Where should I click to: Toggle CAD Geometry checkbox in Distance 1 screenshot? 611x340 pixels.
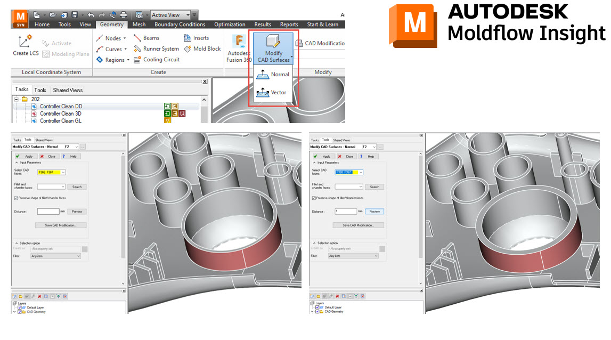click(x=317, y=312)
